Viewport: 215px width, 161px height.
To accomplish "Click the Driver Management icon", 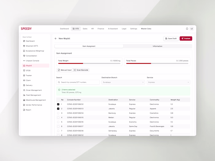I will [x=24, y=90].
